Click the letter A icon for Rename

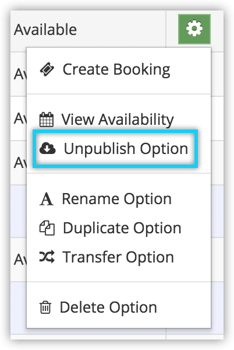47,199
